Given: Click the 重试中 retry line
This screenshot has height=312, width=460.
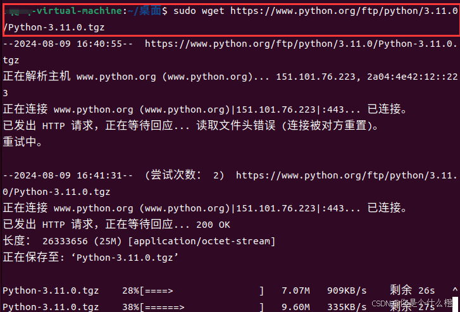Looking at the screenshot, I should tap(23, 142).
